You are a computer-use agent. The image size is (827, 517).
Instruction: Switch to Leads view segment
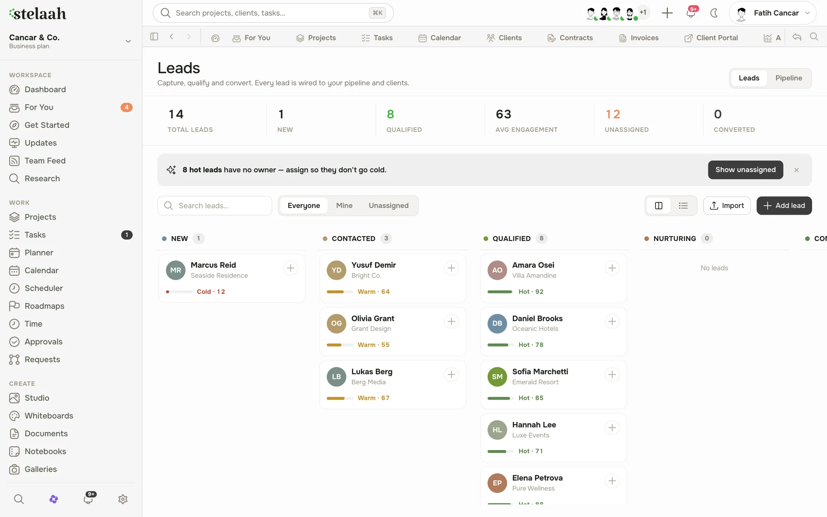tap(749, 78)
